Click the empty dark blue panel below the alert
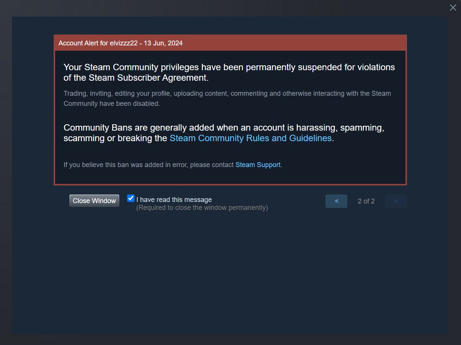Viewport: 461px width, 345px height. pyautogui.click(x=230, y=273)
